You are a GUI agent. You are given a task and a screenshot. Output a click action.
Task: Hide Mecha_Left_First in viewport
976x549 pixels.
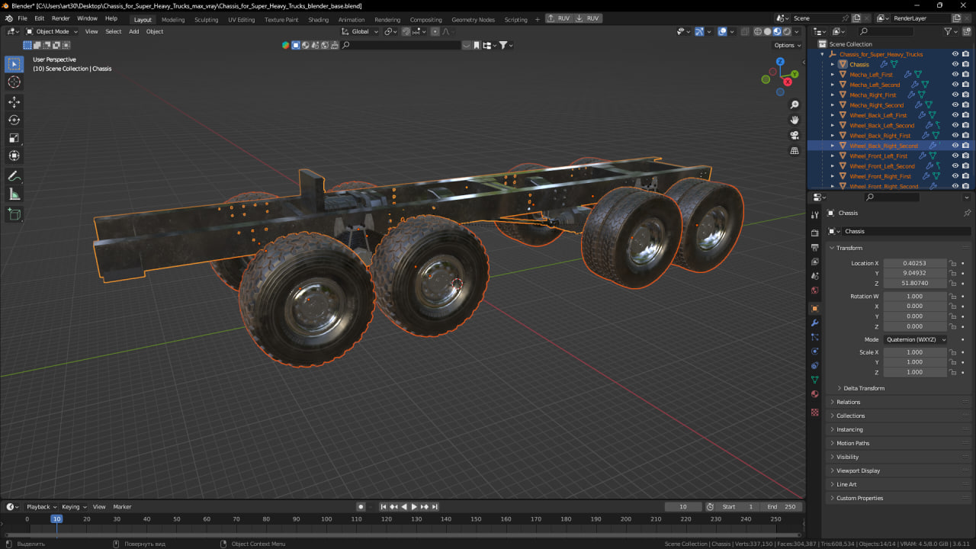click(x=955, y=75)
